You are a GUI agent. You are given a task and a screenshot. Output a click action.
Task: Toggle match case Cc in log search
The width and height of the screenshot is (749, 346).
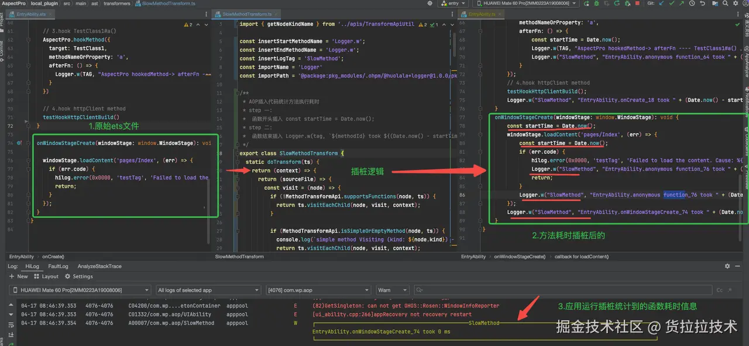(720, 290)
